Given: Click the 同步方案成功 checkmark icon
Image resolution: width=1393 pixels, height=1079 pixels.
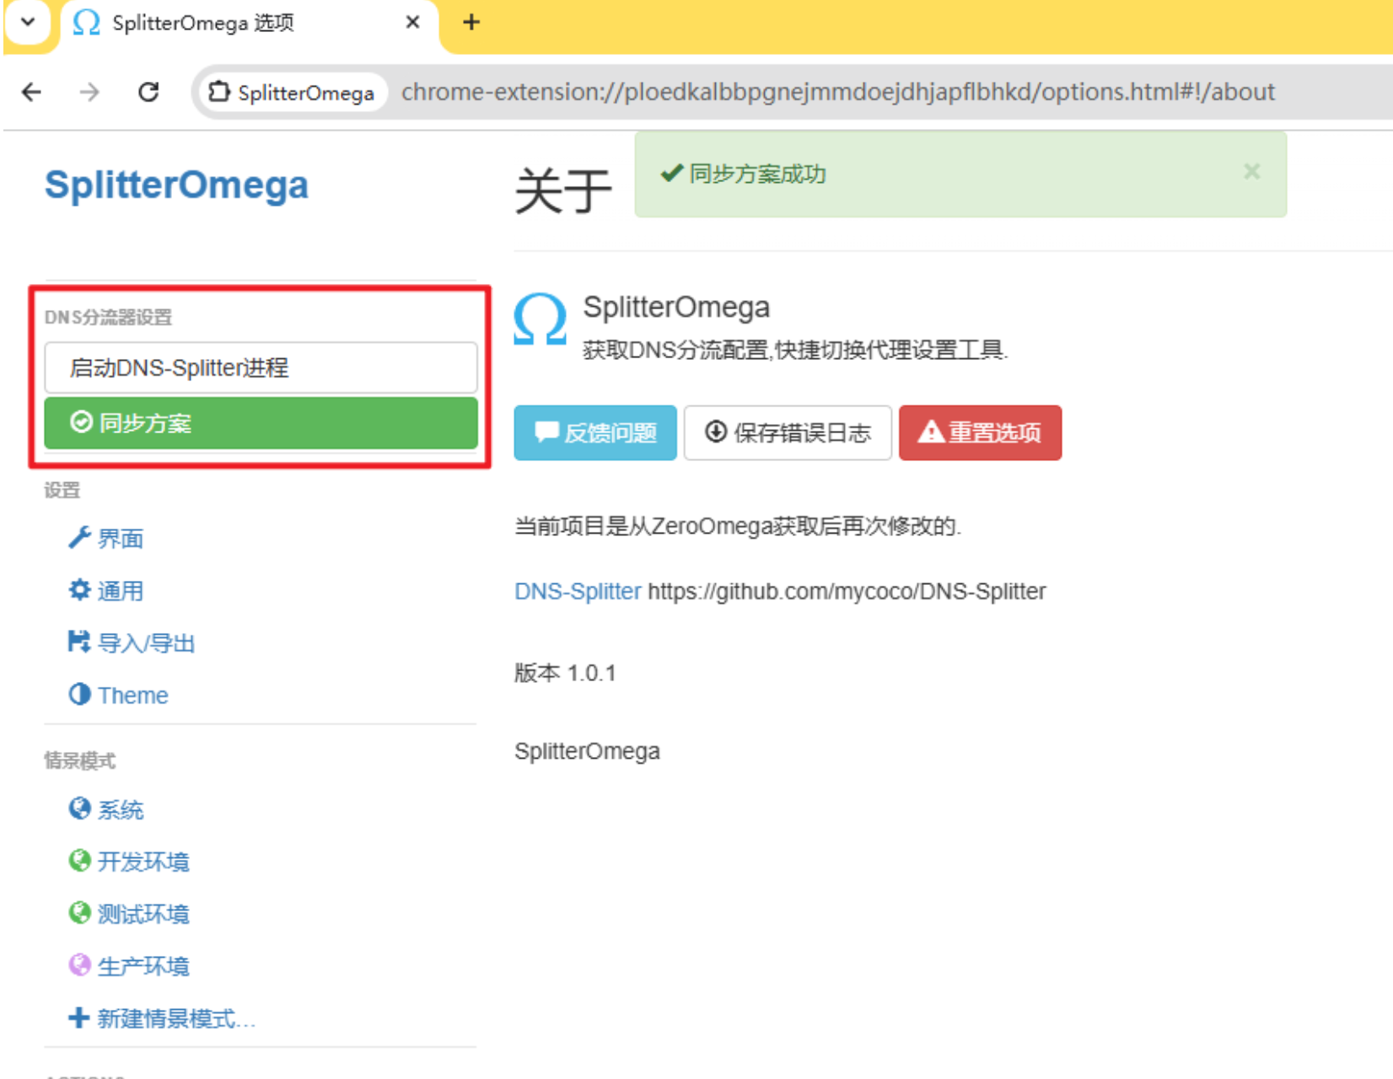Looking at the screenshot, I should [672, 174].
